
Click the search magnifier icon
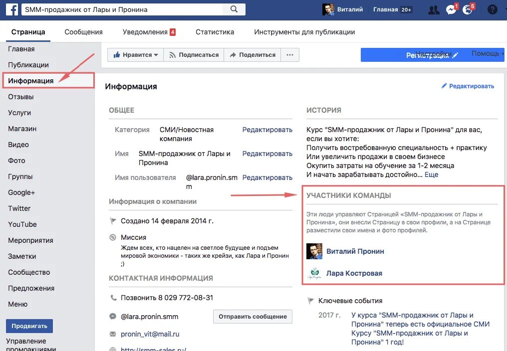coord(234,9)
